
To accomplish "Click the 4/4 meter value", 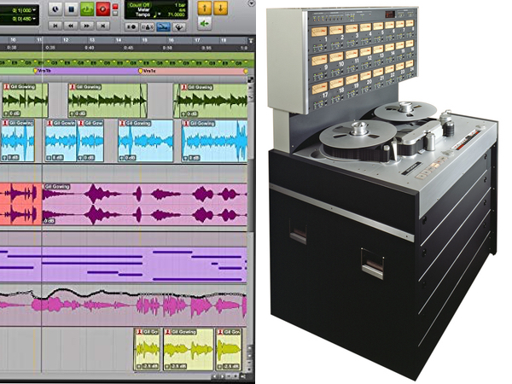I will click(x=181, y=10).
